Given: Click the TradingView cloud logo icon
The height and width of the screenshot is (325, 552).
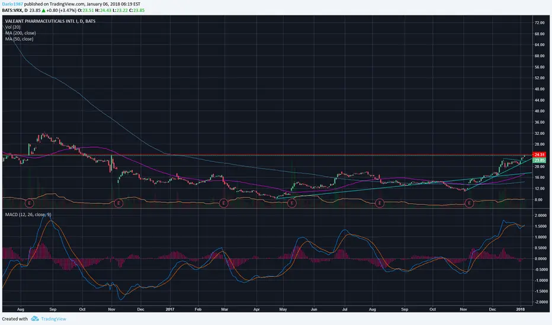Looking at the screenshot, I should [34, 318].
